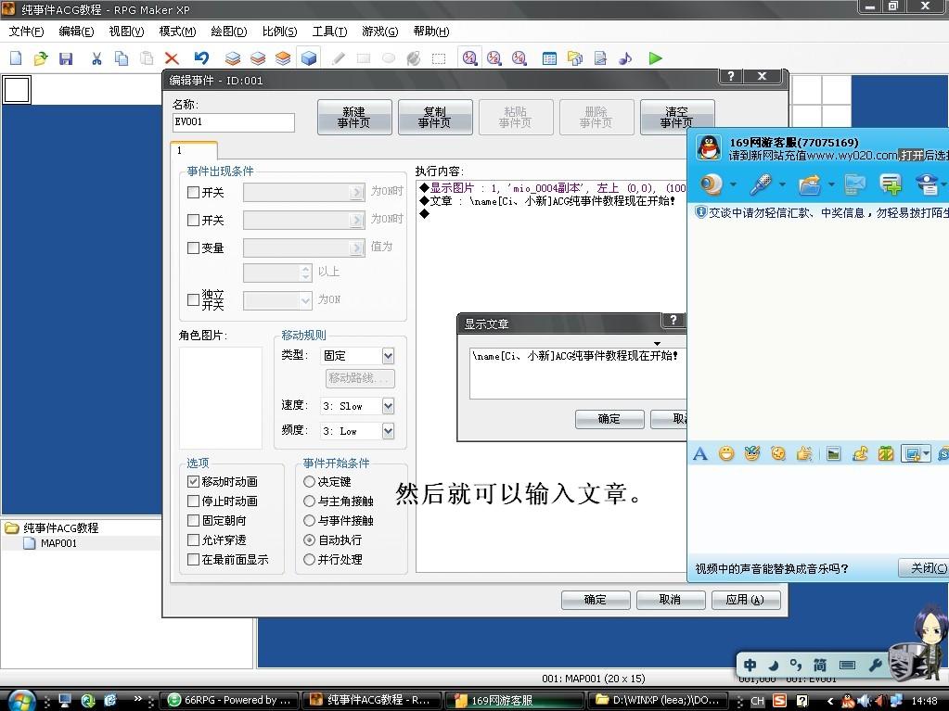Enable the 独立开关 condition checkbox
This screenshot has height=711, width=949.
(x=193, y=299)
